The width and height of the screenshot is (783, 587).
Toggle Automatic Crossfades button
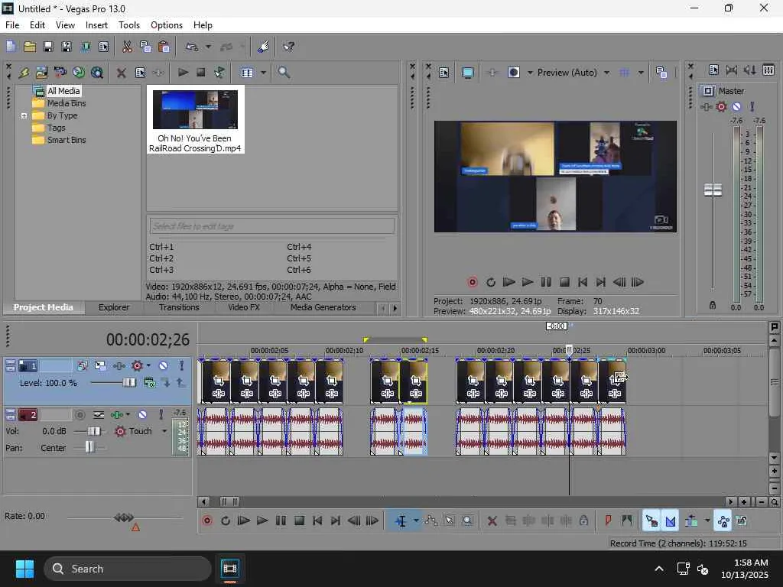pos(670,521)
